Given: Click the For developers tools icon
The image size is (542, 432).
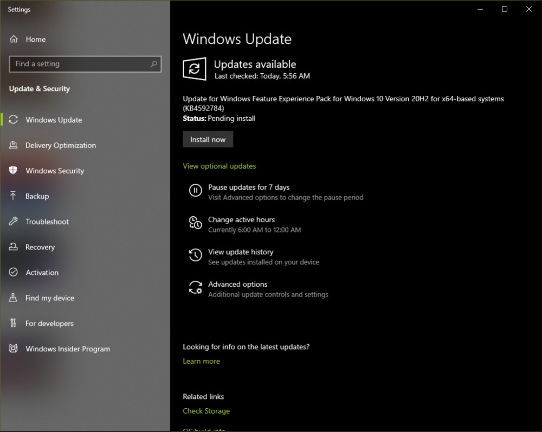Looking at the screenshot, I should pos(13,323).
